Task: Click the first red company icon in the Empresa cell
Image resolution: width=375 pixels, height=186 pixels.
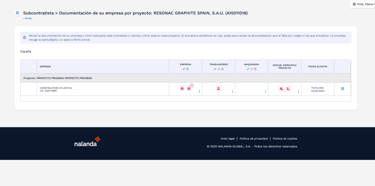Action: [182, 89]
